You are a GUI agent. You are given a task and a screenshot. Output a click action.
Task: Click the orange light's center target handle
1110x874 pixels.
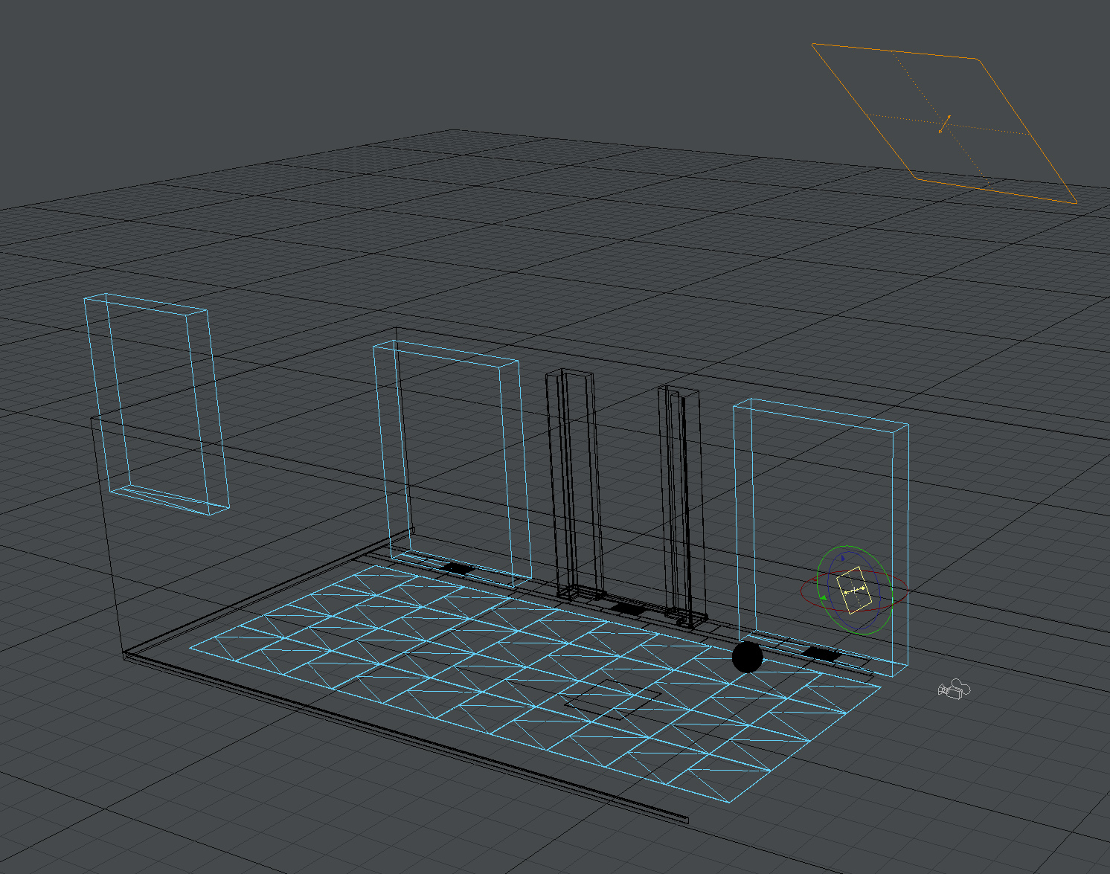(945, 124)
